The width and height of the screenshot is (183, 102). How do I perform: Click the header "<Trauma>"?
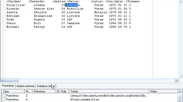[133, 1]
